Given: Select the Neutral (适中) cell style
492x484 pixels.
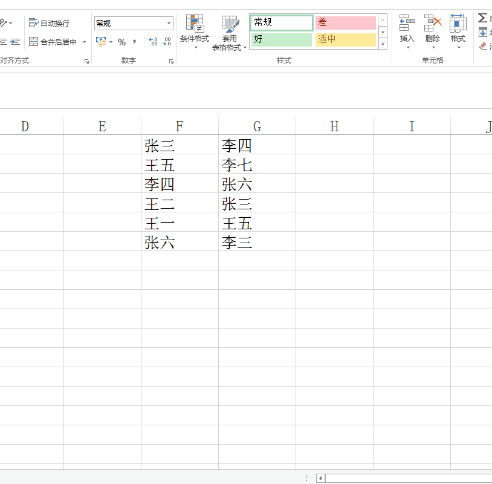Looking at the screenshot, I should click(346, 39).
